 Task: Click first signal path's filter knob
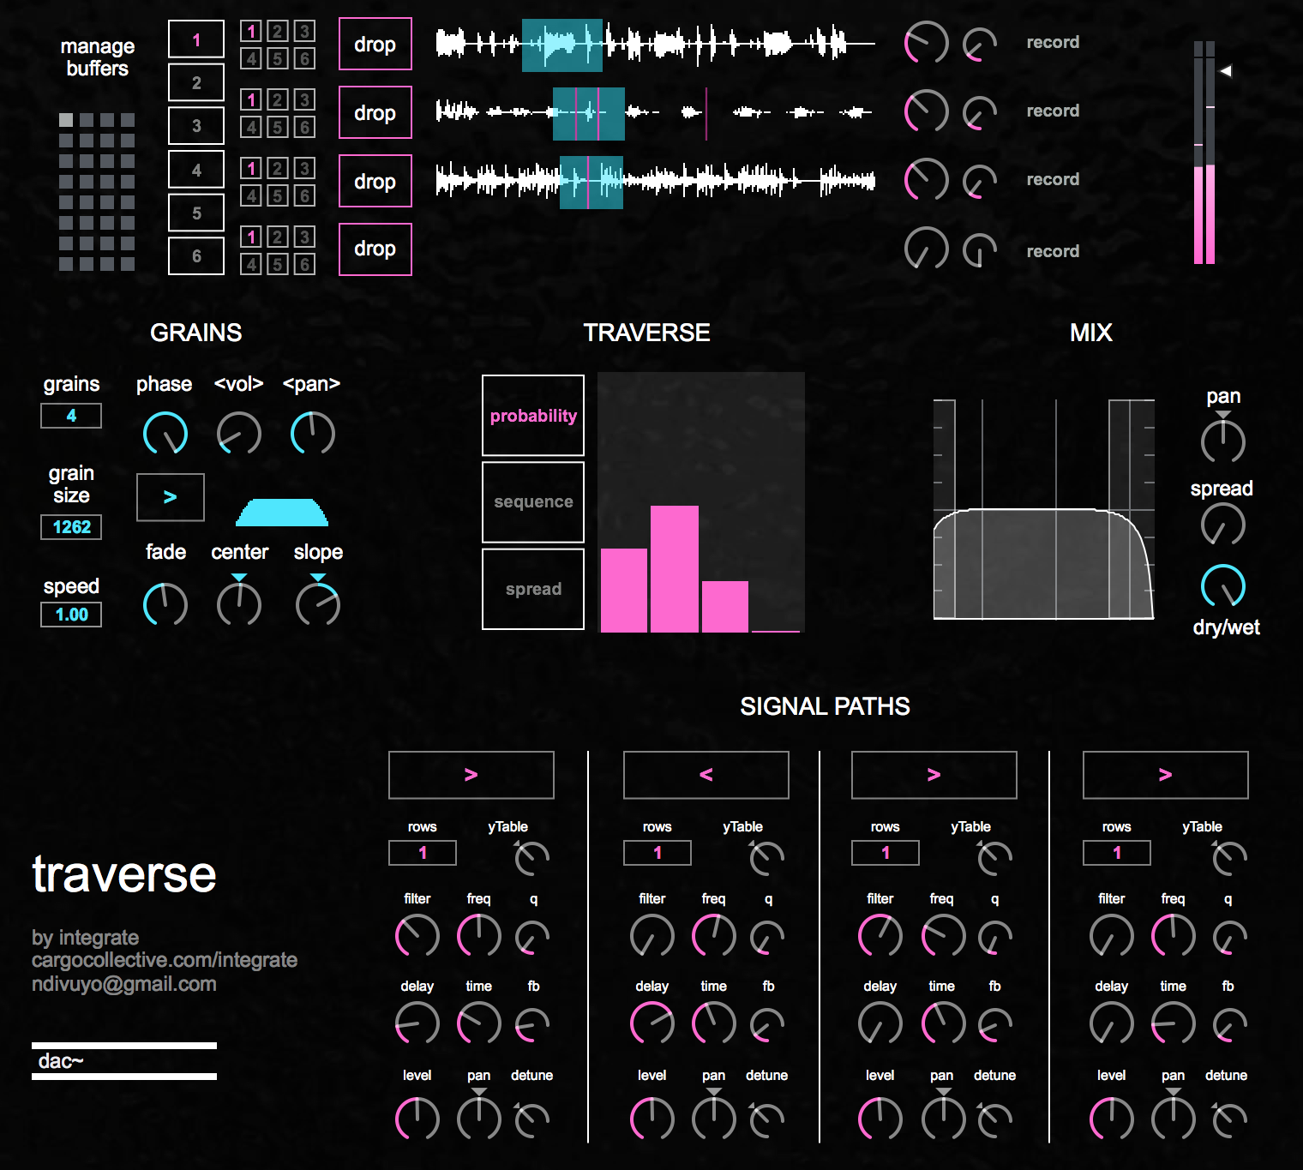tap(417, 935)
